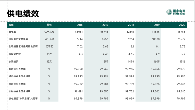
Task: Click the 7.62 load value
Action: click(105, 46)
